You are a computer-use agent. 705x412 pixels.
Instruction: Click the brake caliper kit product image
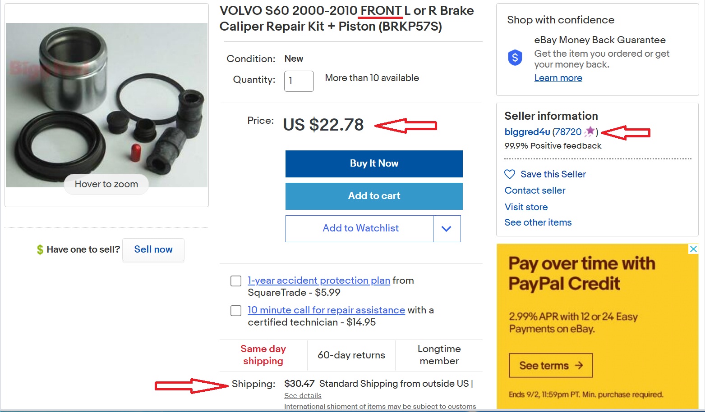click(x=106, y=105)
